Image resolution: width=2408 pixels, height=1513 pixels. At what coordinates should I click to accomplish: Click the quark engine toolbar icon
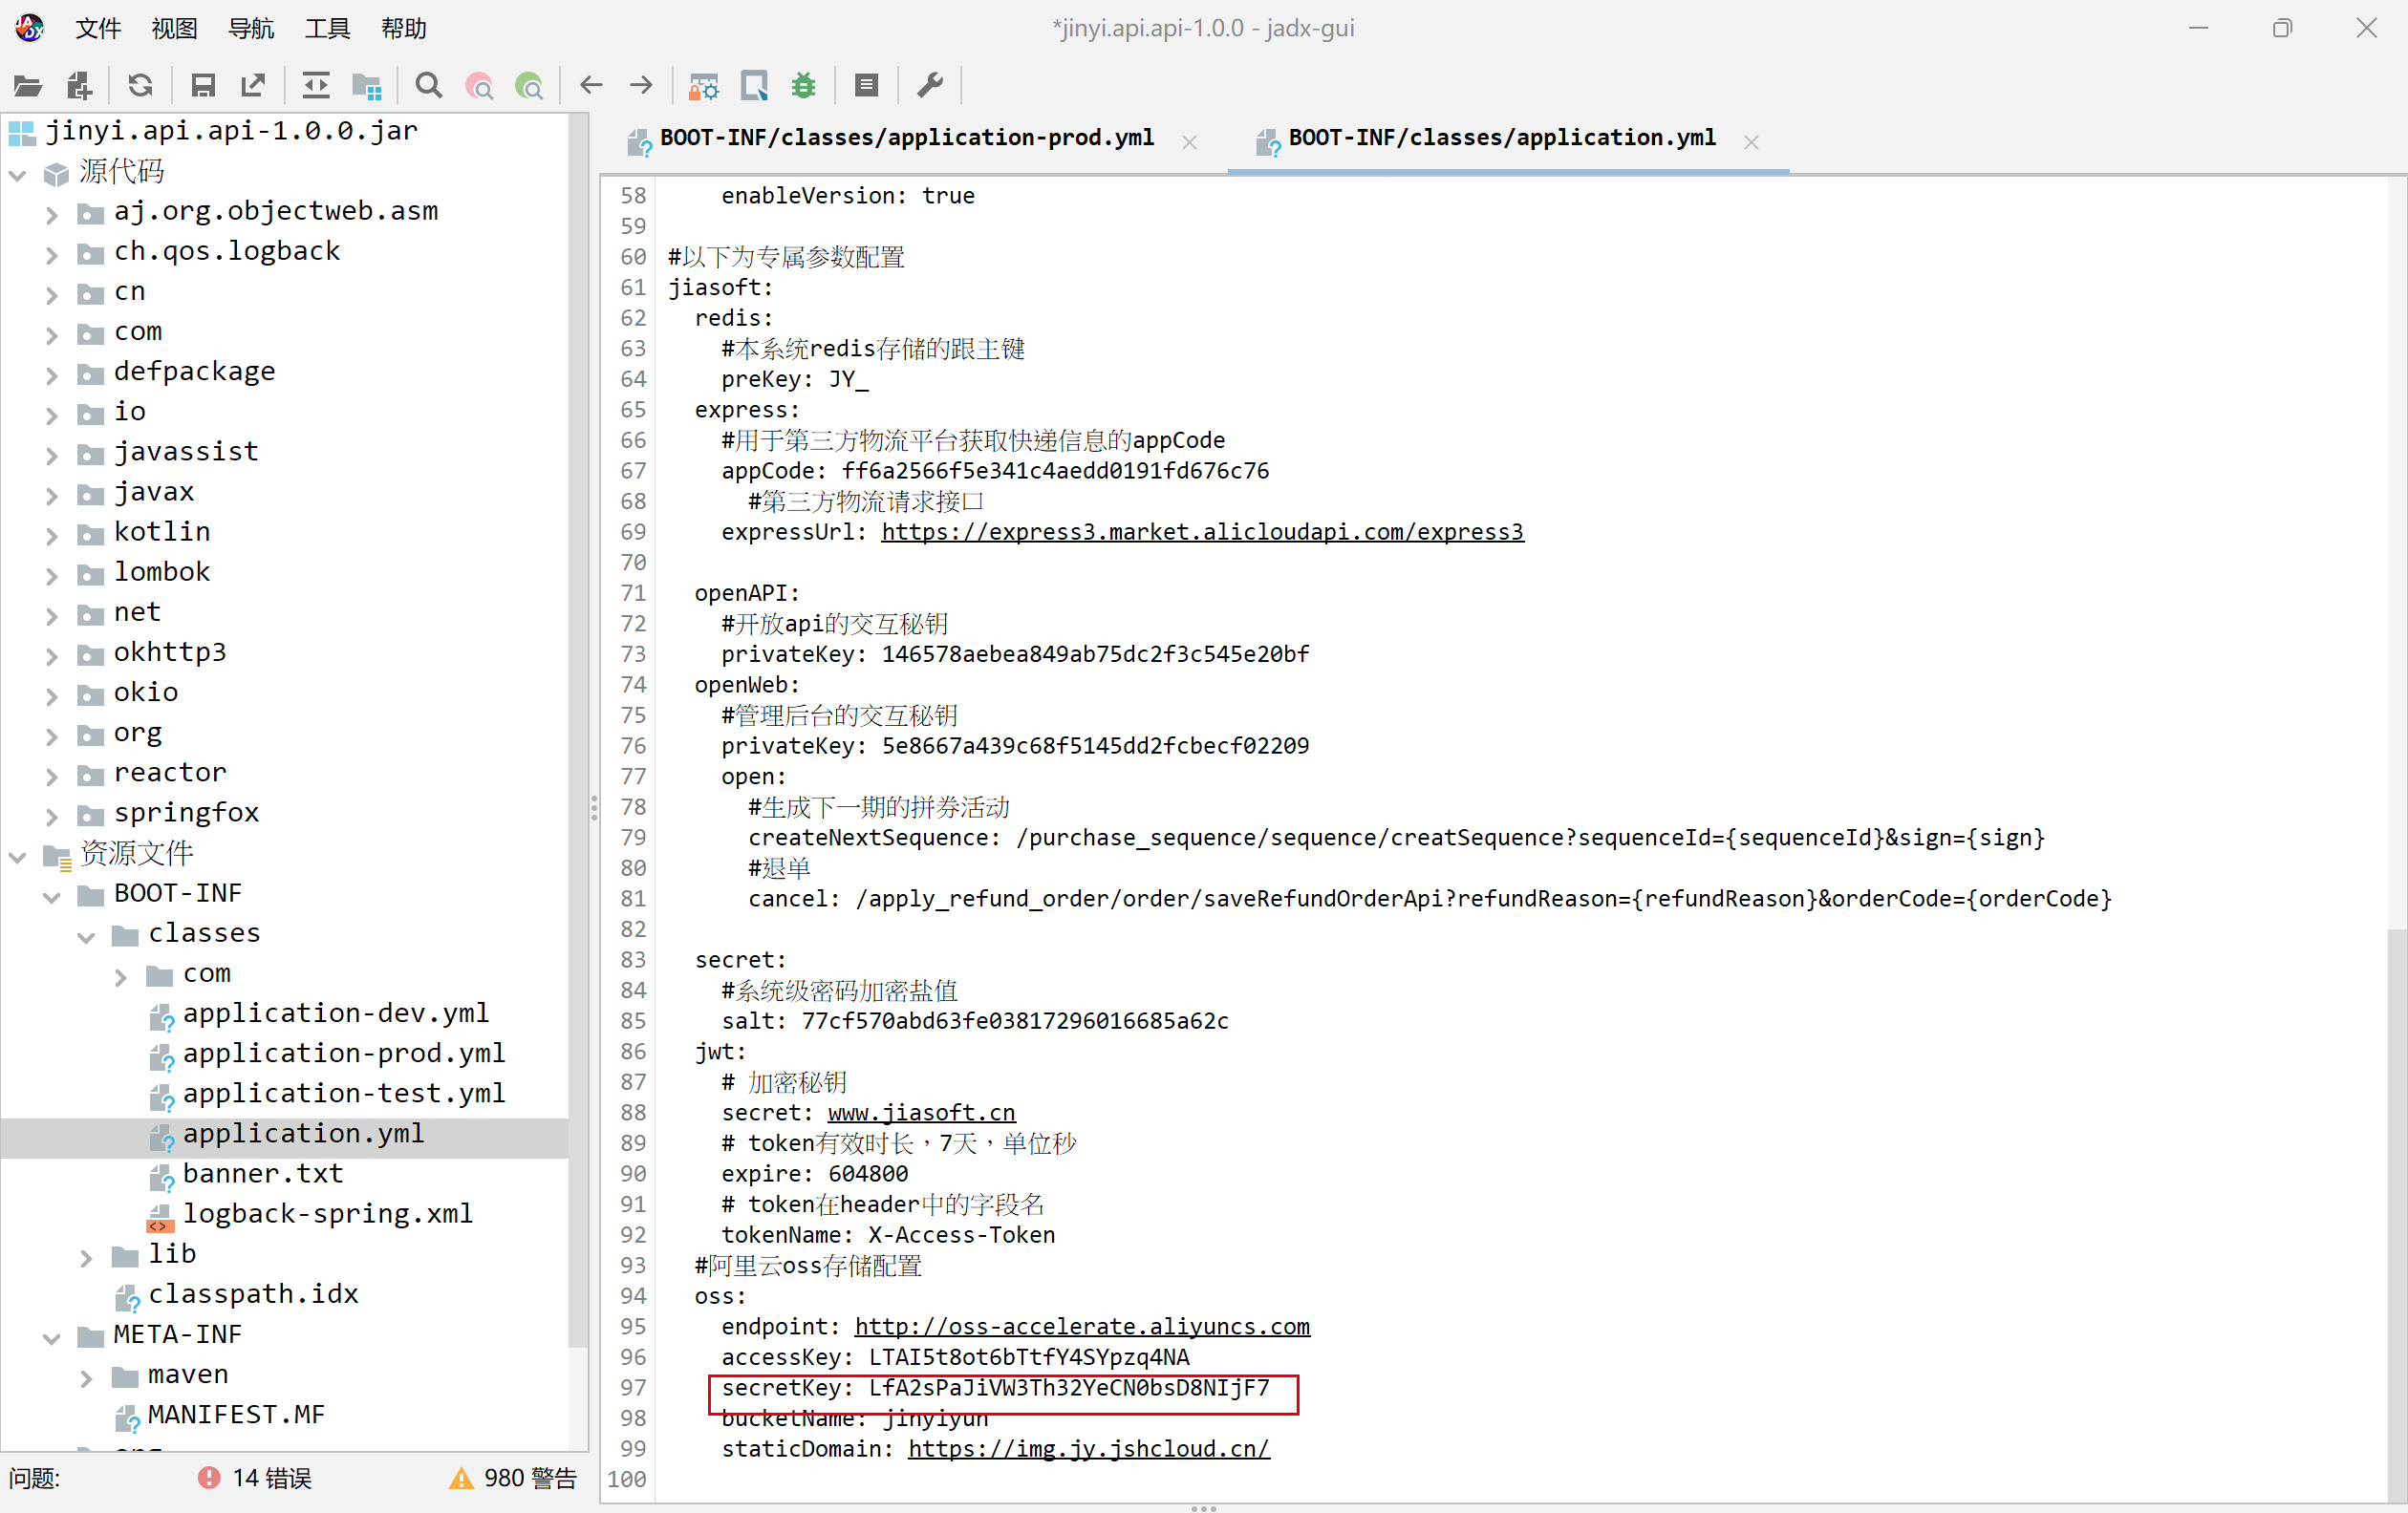[x=754, y=86]
